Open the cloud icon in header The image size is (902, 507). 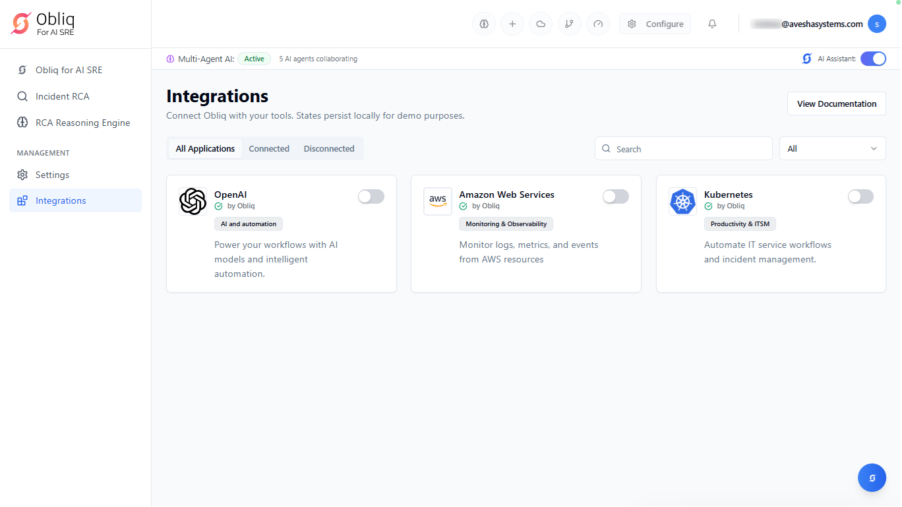[x=541, y=24]
